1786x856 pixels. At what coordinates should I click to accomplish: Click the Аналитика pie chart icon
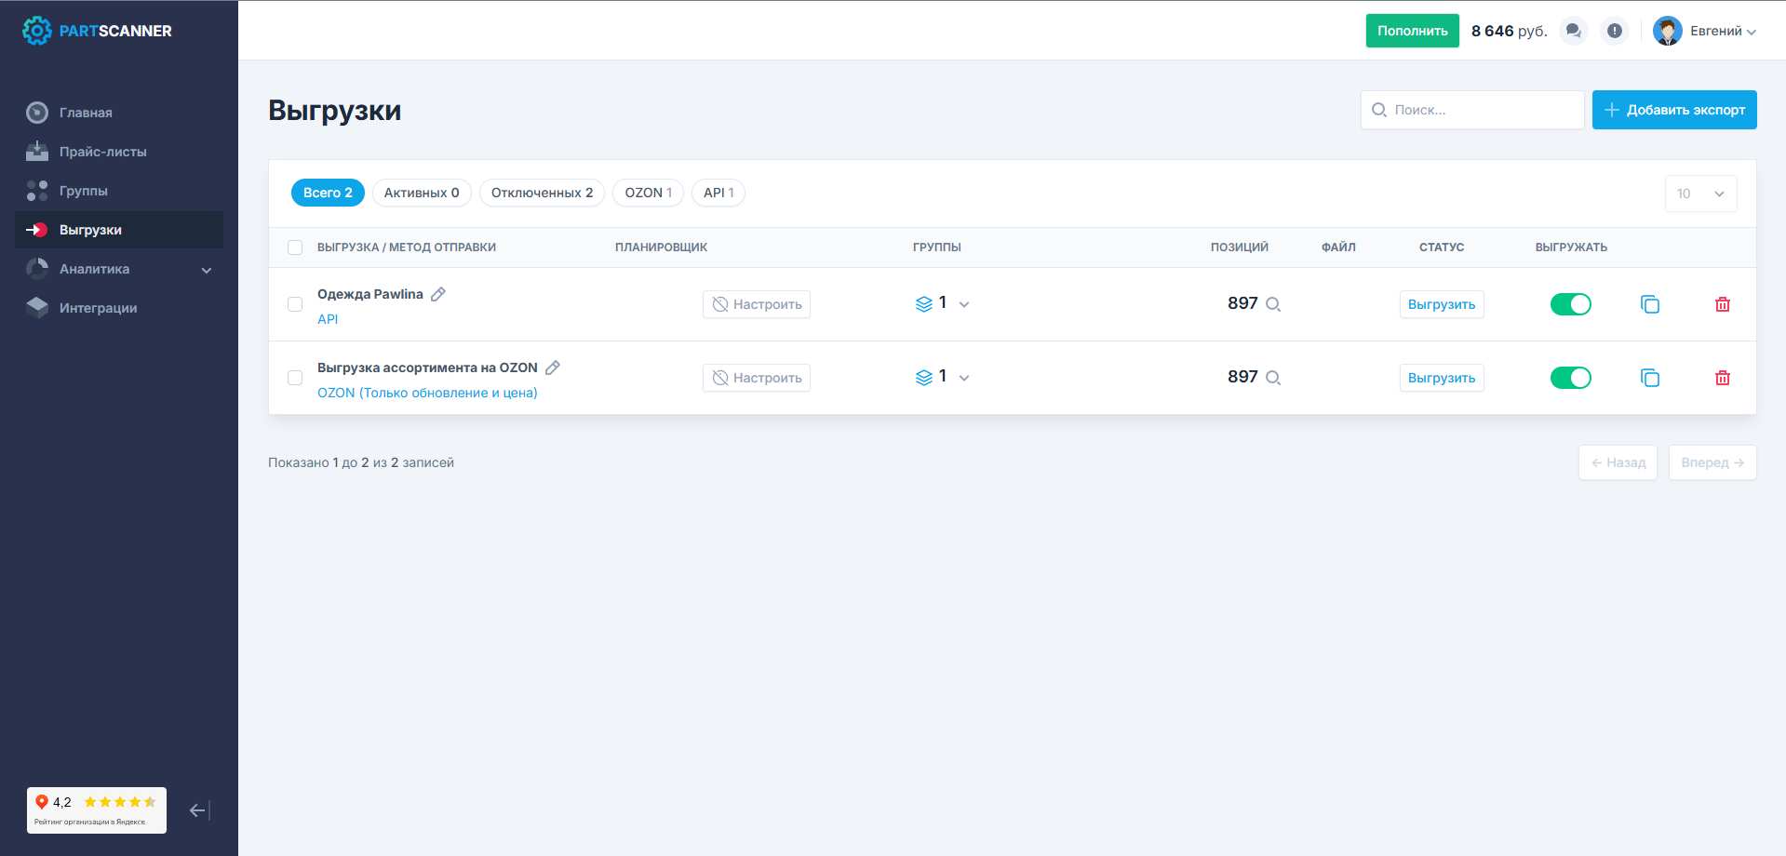[37, 269]
